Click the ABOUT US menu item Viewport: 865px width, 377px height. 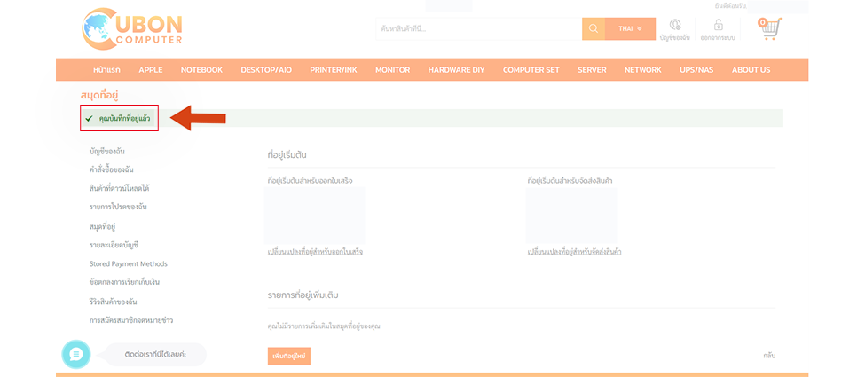pyautogui.click(x=751, y=70)
